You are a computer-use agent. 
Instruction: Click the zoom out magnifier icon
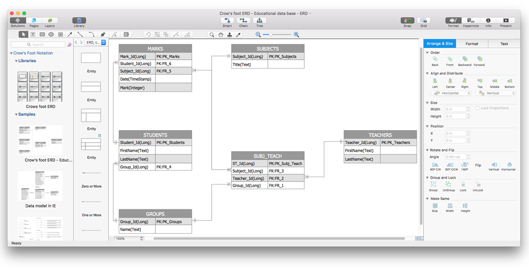[x=258, y=34]
